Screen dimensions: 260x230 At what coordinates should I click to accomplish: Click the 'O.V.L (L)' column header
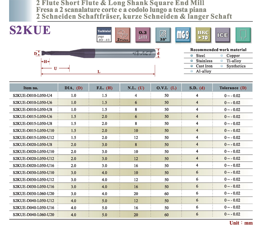166,88
